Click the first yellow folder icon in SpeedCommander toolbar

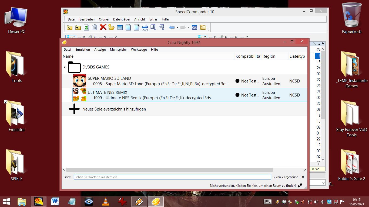coord(70,27)
